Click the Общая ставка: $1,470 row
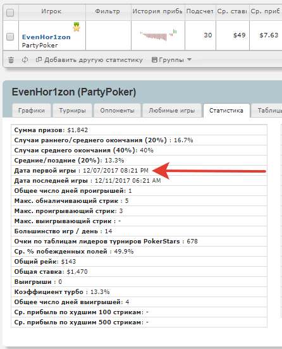The image size is (282, 349). coord(139,272)
